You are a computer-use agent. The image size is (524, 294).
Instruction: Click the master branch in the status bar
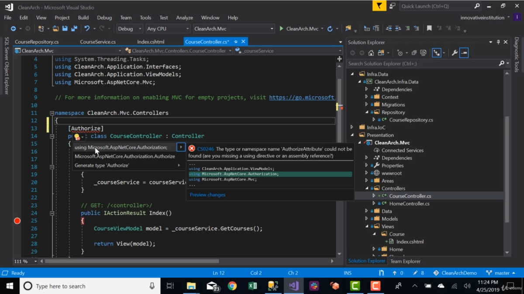pyautogui.click(x=500, y=273)
